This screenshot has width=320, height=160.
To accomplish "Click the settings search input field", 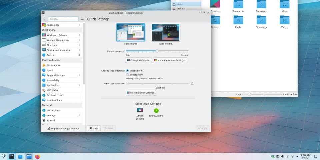I will tap(63, 19).
